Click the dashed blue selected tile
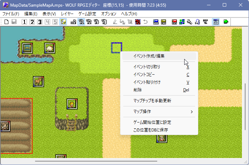This screenshot has width=249, height=165. [117, 48]
